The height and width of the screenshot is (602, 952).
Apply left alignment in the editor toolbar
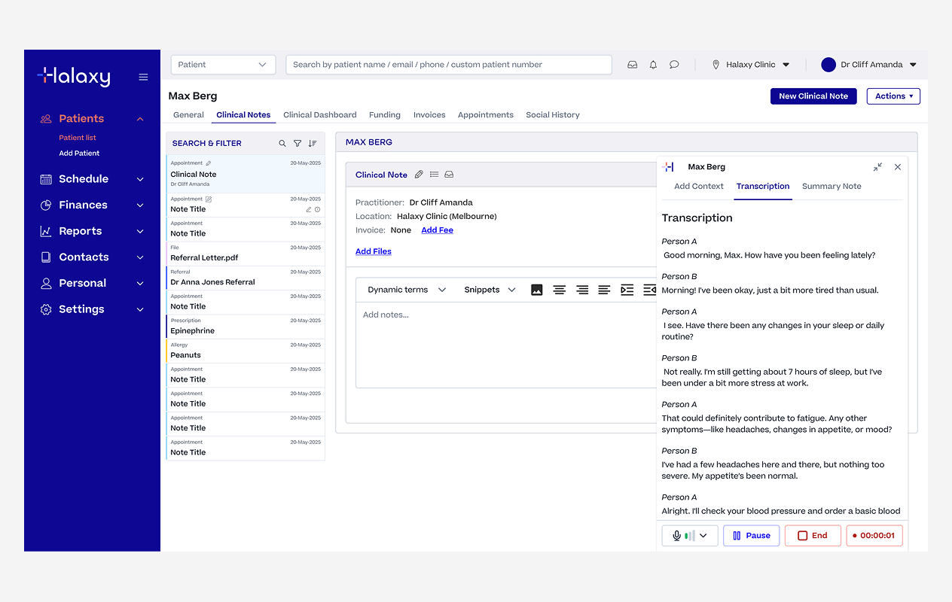point(604,290)
